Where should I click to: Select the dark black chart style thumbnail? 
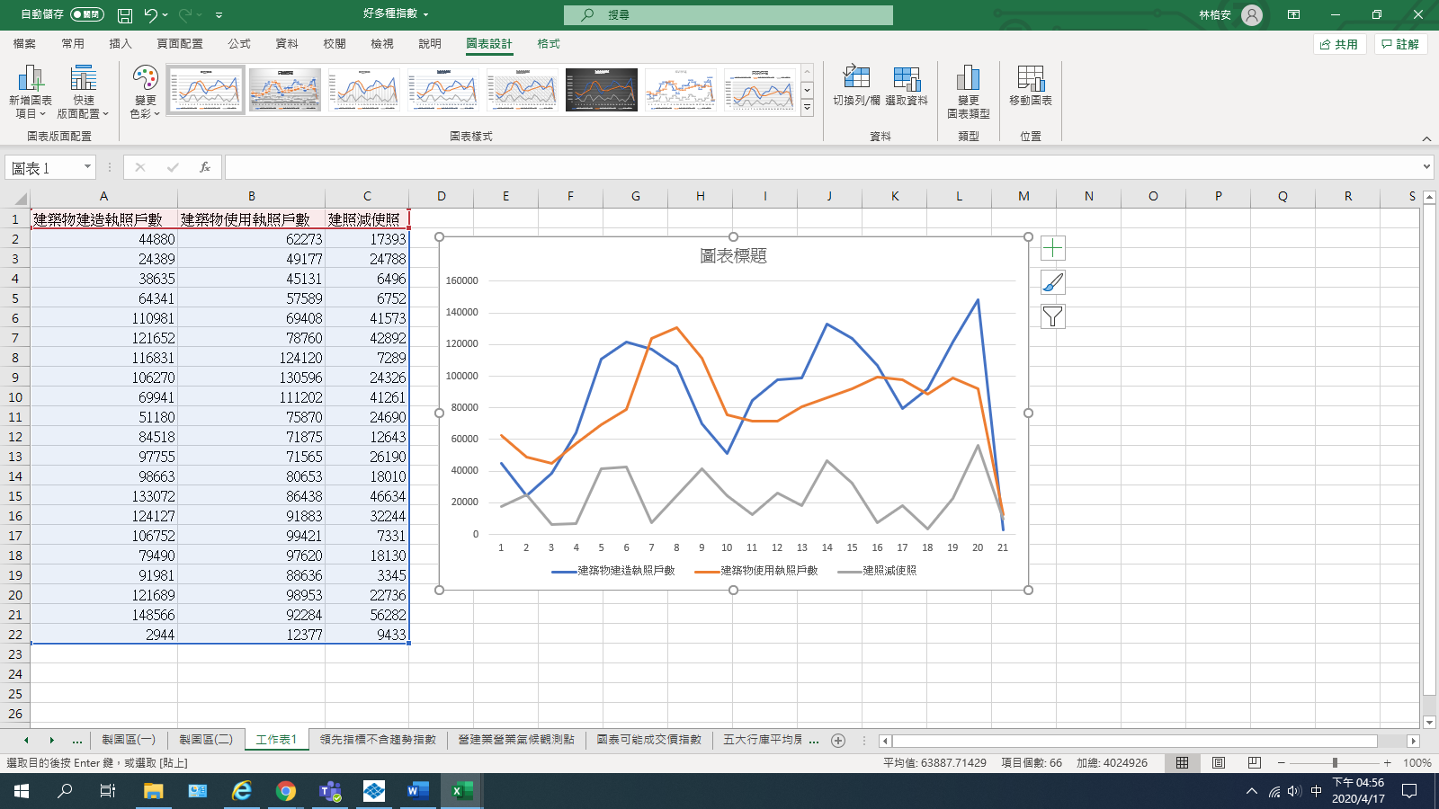[602, 90]
